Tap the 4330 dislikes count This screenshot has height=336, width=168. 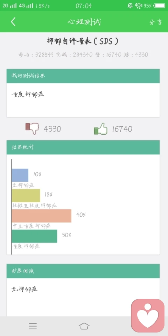click(52, 129)
